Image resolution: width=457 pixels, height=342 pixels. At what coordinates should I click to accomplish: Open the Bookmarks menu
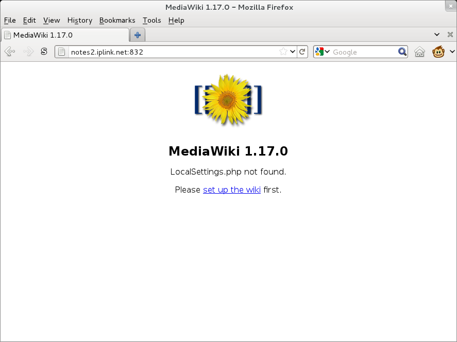pos(117,21)
